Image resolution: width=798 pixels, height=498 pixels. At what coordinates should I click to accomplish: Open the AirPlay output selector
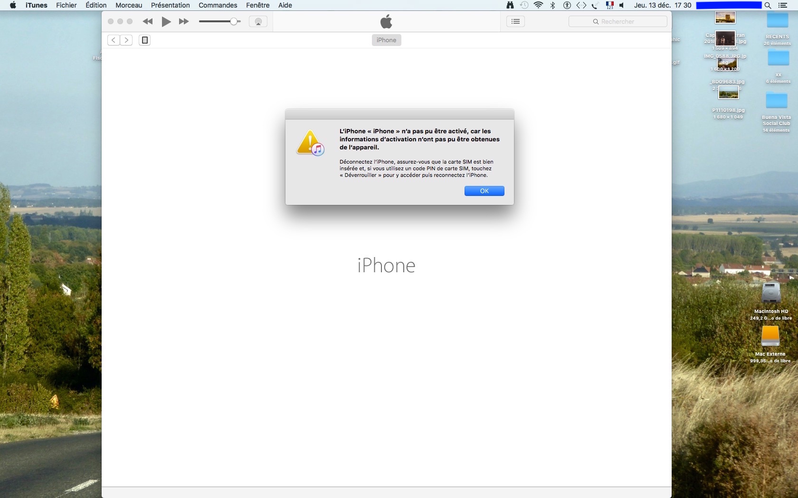click(x=258, y=21)
